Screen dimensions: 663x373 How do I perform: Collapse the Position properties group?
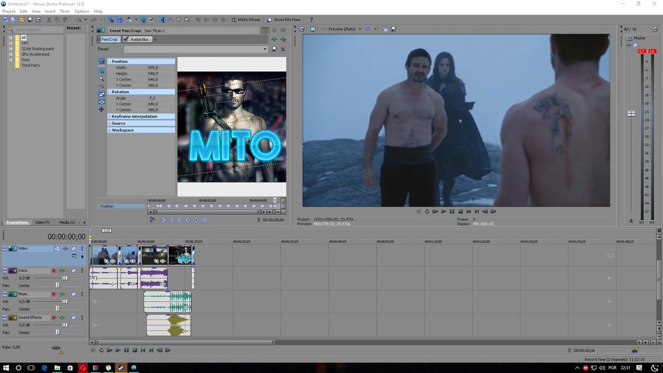[109, 61]
